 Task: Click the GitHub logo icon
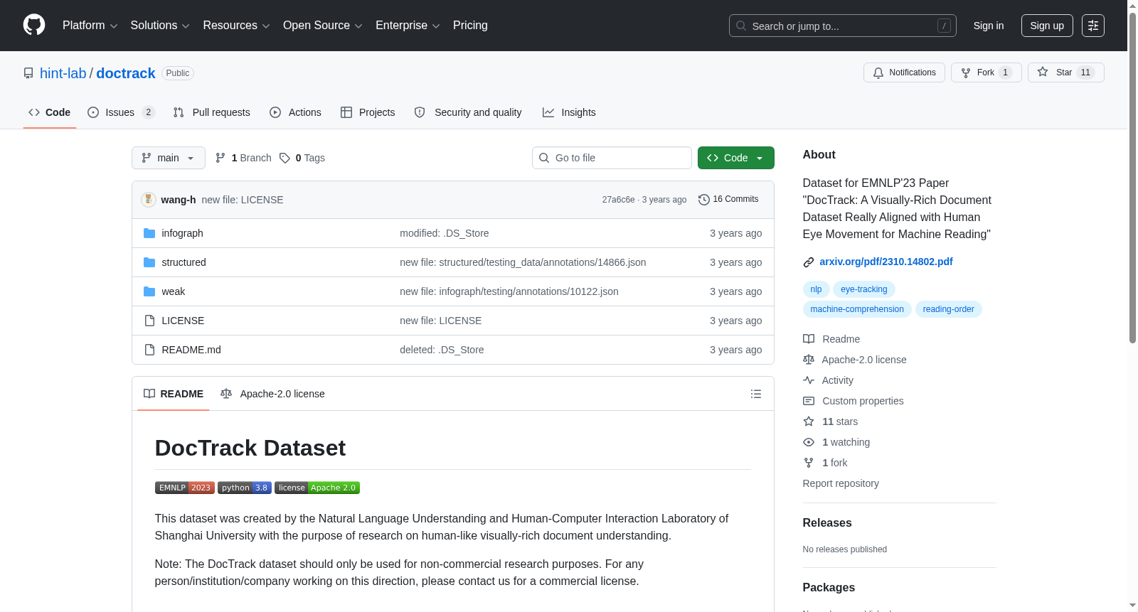(x=34, y=26)
